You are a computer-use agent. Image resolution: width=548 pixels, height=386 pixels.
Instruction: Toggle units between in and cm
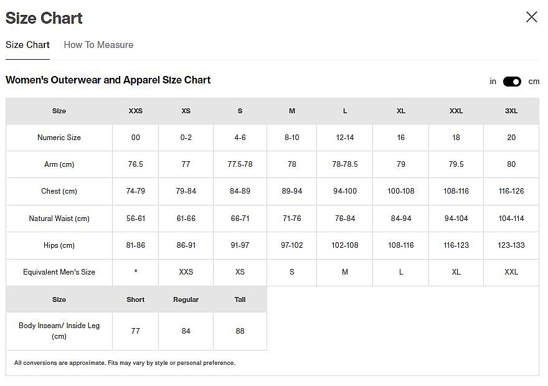coord(512,82)
